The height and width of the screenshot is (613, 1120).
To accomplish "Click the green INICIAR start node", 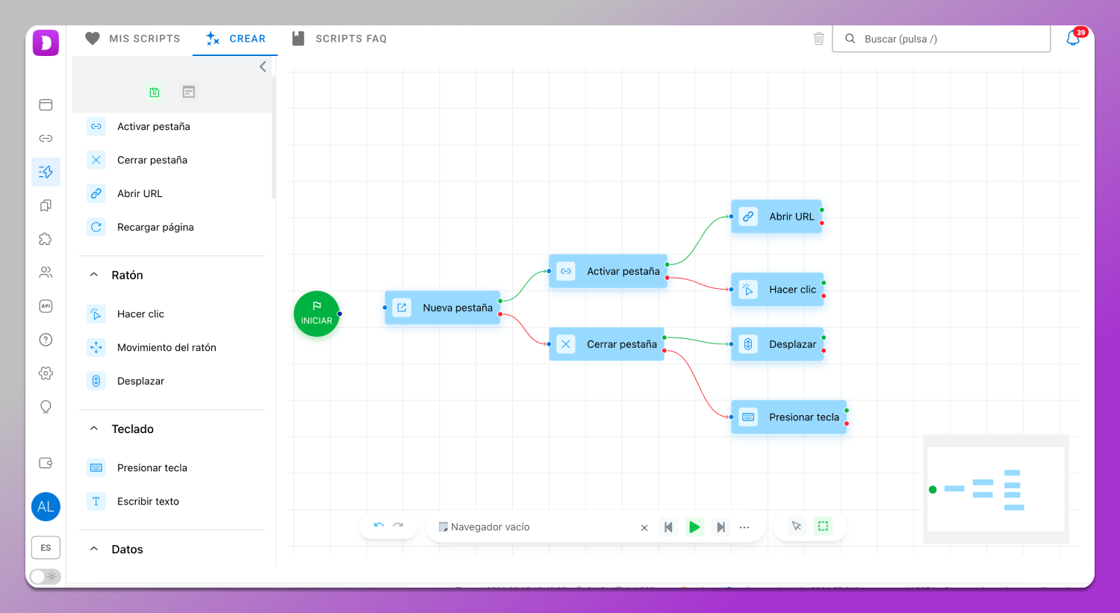I will [x=317, y=314].
